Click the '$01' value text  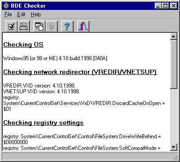coord(7,109)
